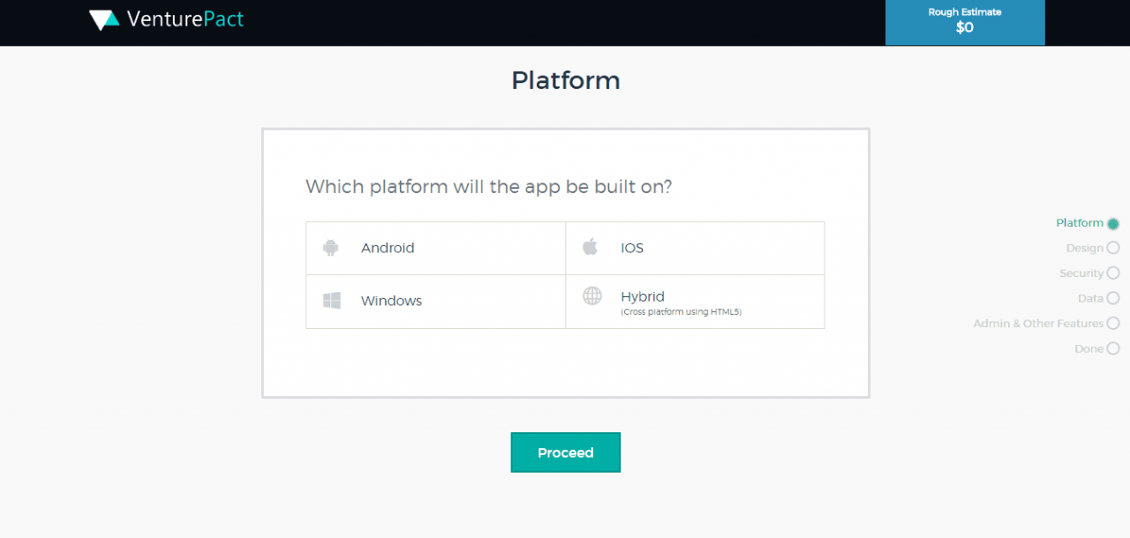Choose the Android platform label
The image size is (1130, 538).
pyautogui.click(x=388, y=249)
